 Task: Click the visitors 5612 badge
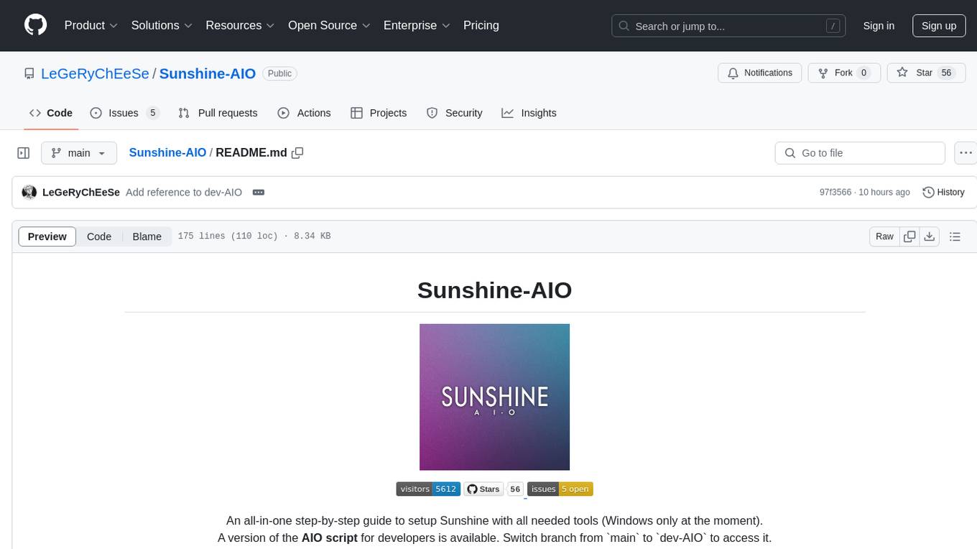(x=428, y=489)
